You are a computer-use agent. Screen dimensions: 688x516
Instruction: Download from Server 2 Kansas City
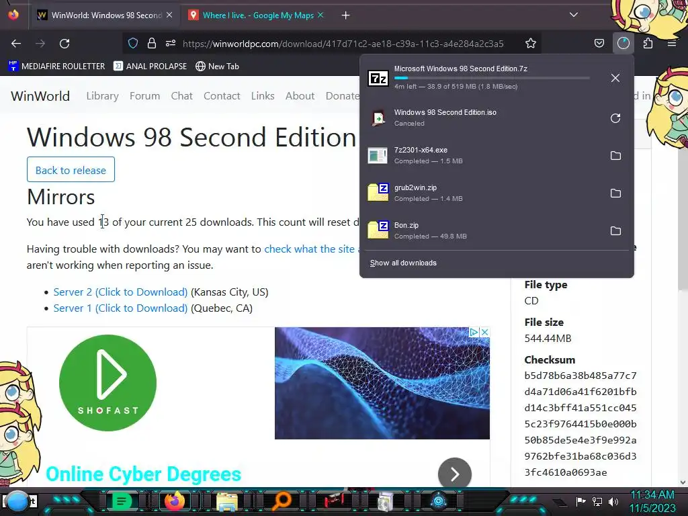(x=120, y=292)
